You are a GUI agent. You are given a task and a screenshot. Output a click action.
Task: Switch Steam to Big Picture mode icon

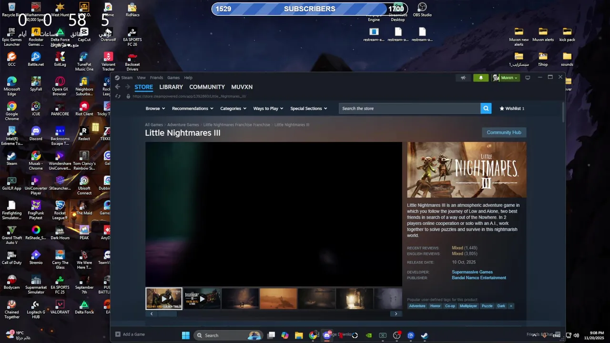(528, 78)
